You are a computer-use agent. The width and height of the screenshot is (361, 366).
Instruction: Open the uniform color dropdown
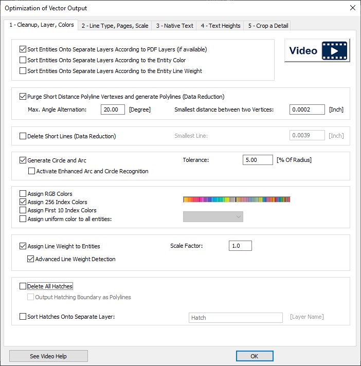(x=213, y=217)
